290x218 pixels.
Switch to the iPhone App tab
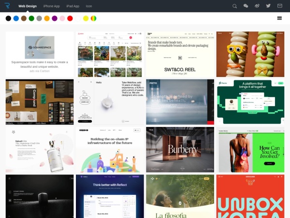[52, 6]
